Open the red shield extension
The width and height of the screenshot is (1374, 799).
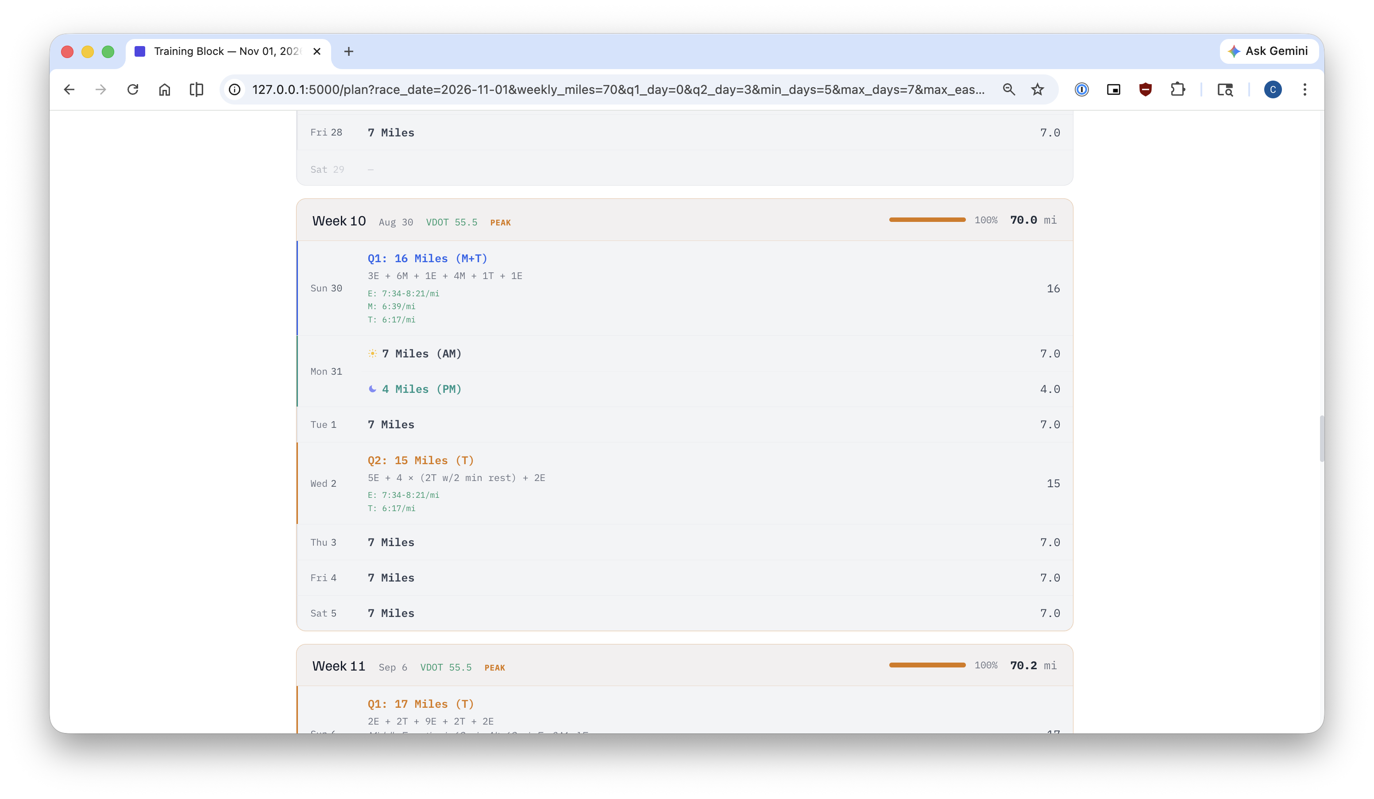[1146, 89]
